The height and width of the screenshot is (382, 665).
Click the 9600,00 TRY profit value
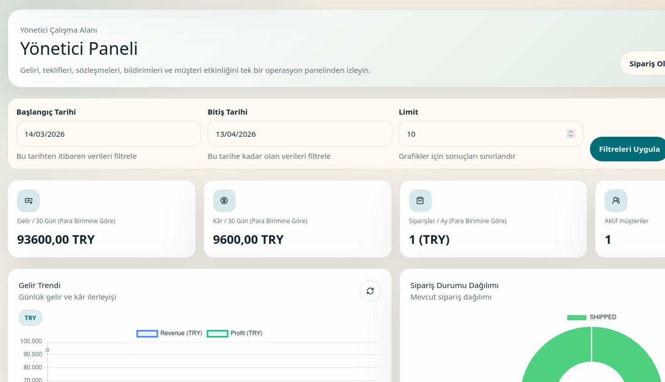point(248,240)
